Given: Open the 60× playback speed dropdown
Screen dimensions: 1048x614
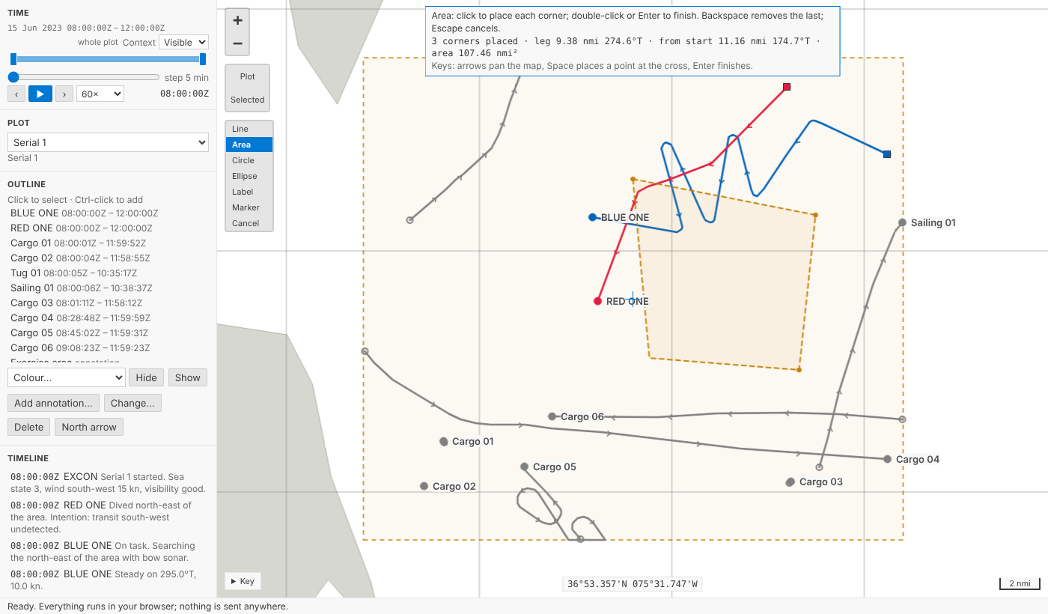Looking at the screenshot, I should click(100, 94).
